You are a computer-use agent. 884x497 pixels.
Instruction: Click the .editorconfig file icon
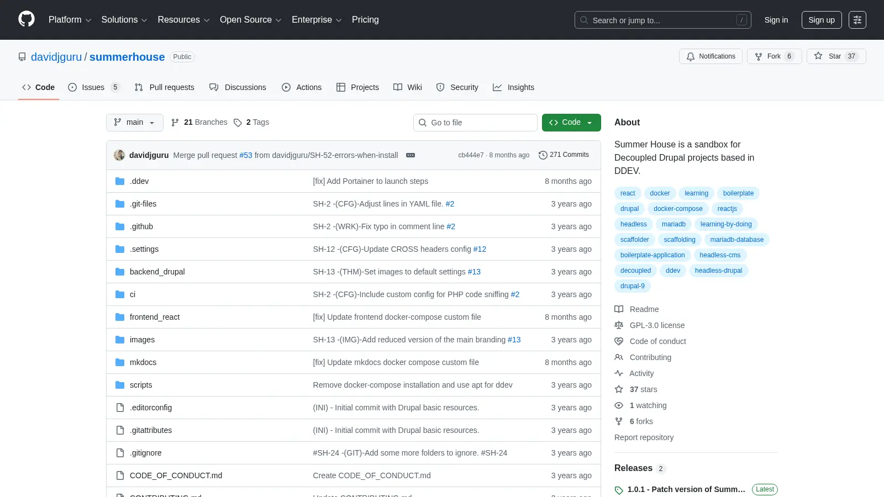click(120, 408)
